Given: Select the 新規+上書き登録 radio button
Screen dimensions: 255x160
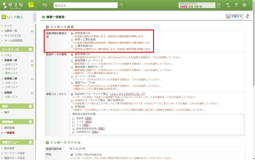Looking at the screenshot, I should point(72,40).
